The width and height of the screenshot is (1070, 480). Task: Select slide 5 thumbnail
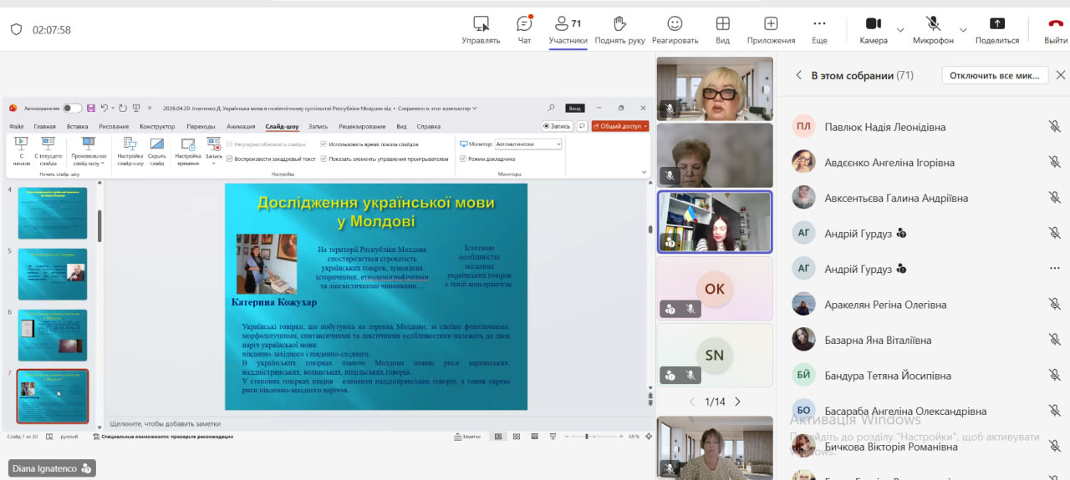tap(53, 274)
